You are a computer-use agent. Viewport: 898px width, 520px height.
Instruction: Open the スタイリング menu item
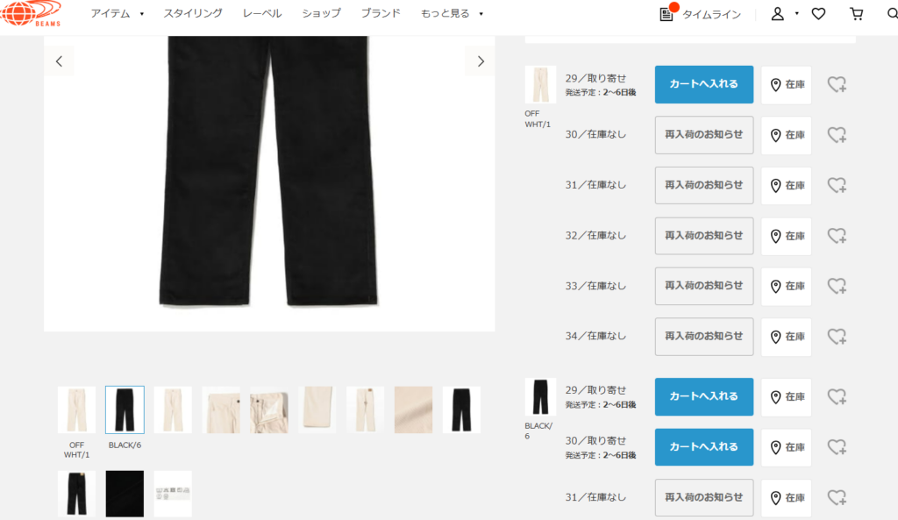pos(193,13)
